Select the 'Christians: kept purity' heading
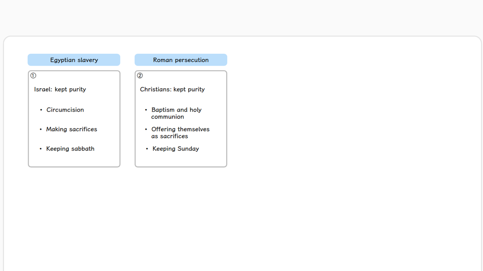 coord(172,90)
